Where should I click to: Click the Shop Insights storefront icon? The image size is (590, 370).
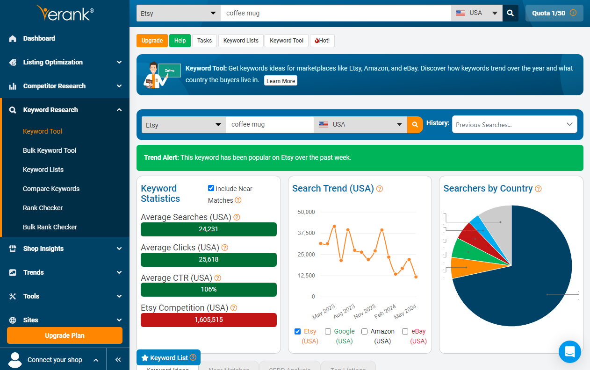(13, 249)
